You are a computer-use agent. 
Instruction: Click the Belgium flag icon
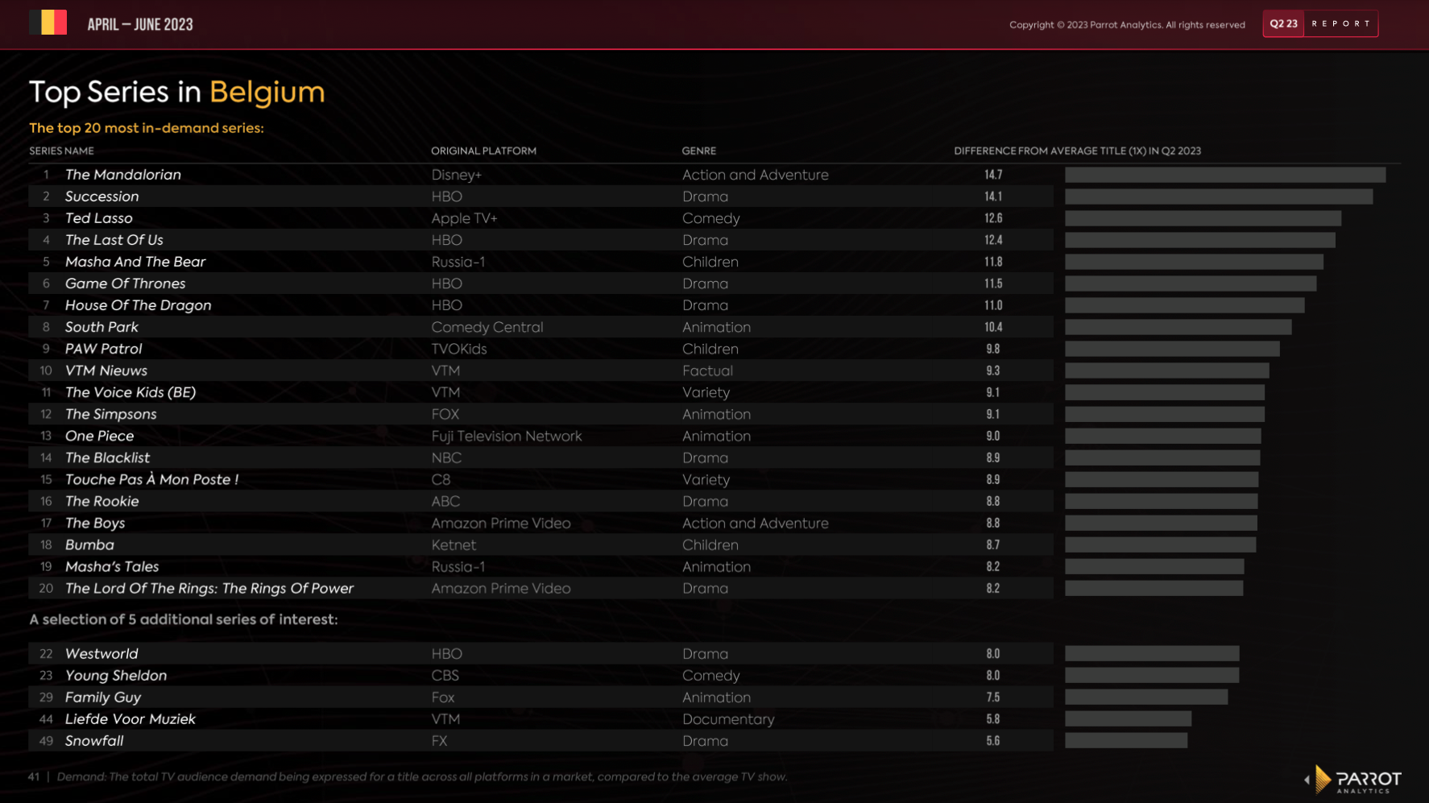[48, 23]
